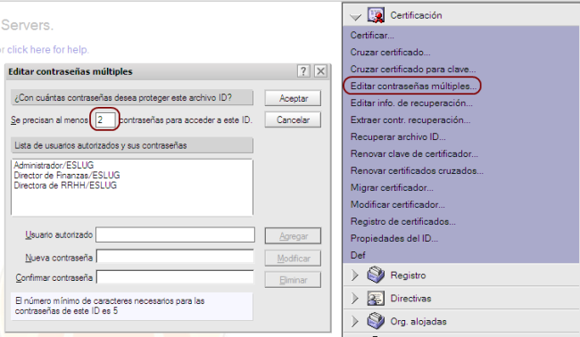Viewport: 580px width, 337px height.
Task: Click the Def entry in Certificación
Action: tap(358, 255)
